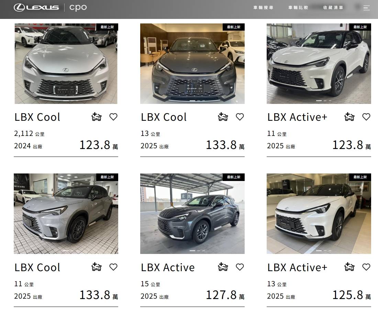Open the 車輛搜尋 page
The width and height of the screenshot is (378, 309).
pyautogui.click(x=263, y=8)
